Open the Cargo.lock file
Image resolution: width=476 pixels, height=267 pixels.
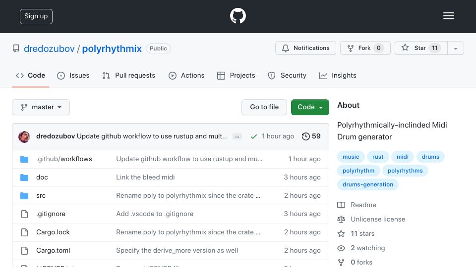53,232
